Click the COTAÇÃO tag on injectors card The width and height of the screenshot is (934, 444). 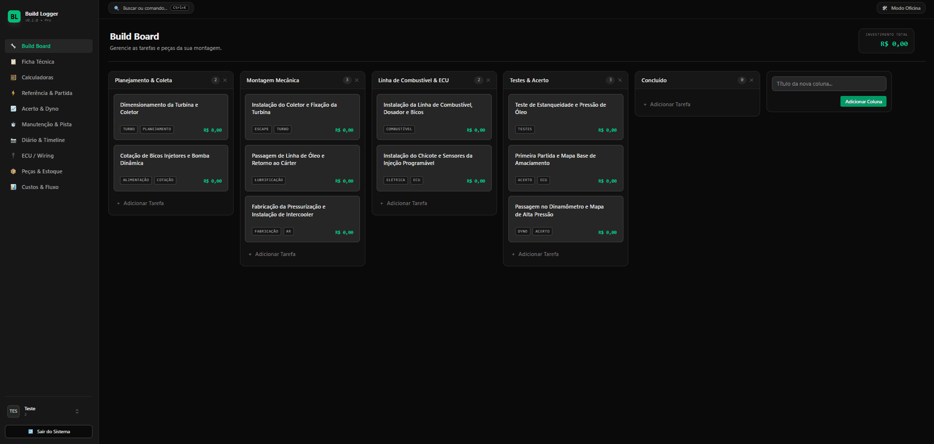(x=165, y=180)
